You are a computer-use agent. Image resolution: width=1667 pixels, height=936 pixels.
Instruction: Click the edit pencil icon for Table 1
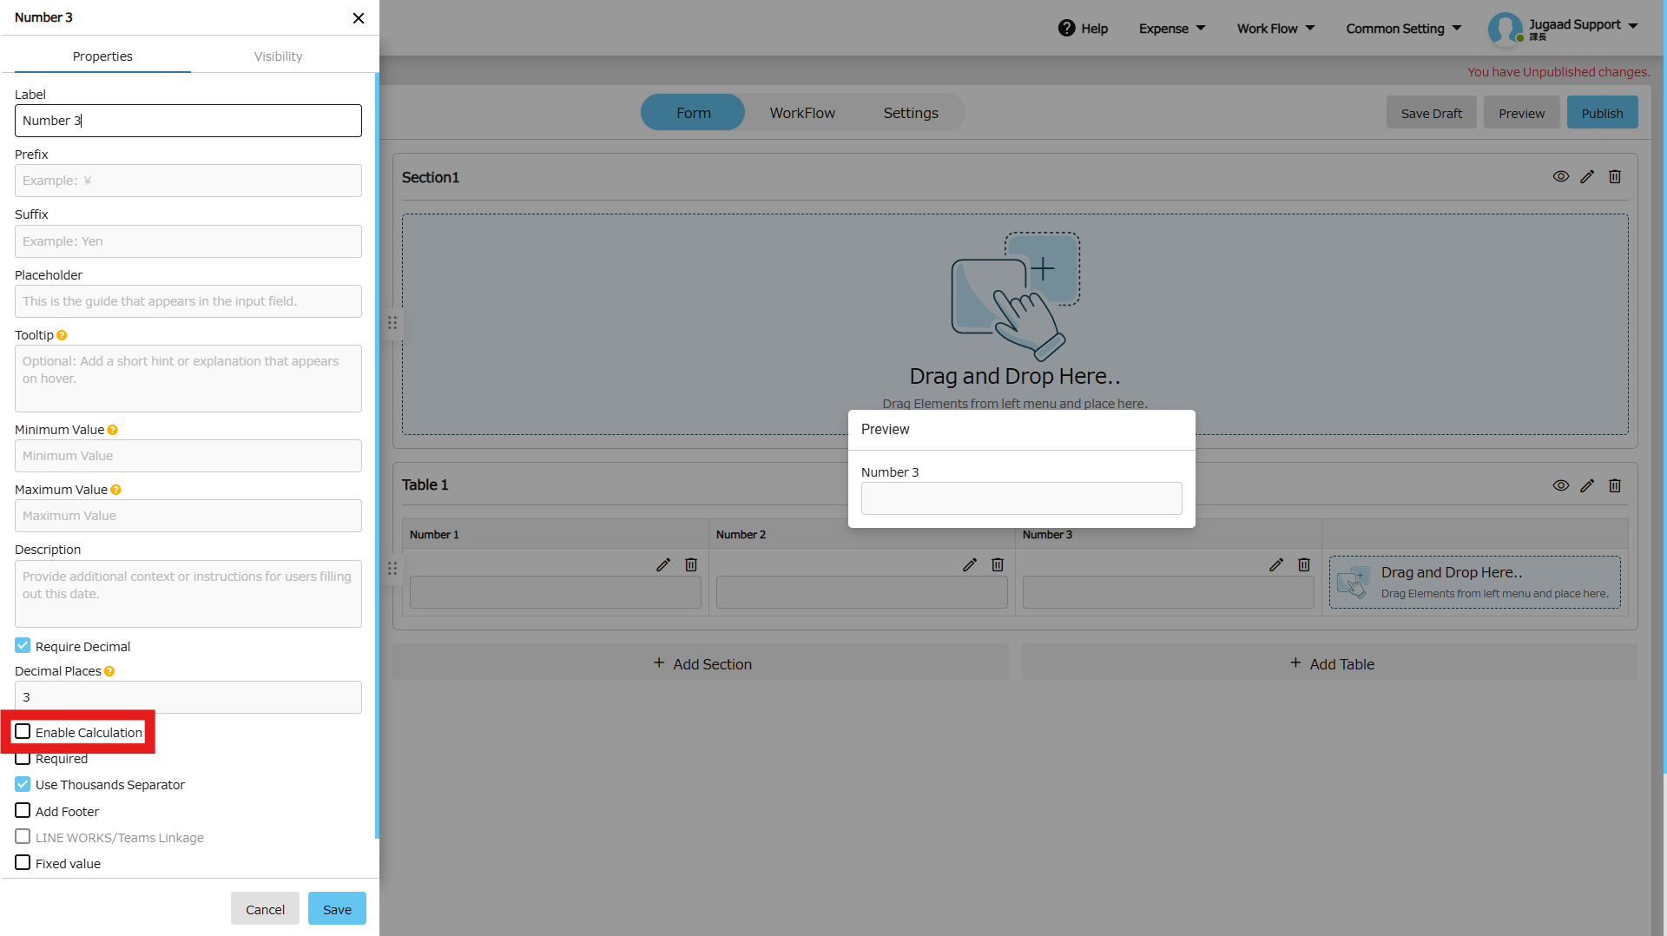(1587, 486)
